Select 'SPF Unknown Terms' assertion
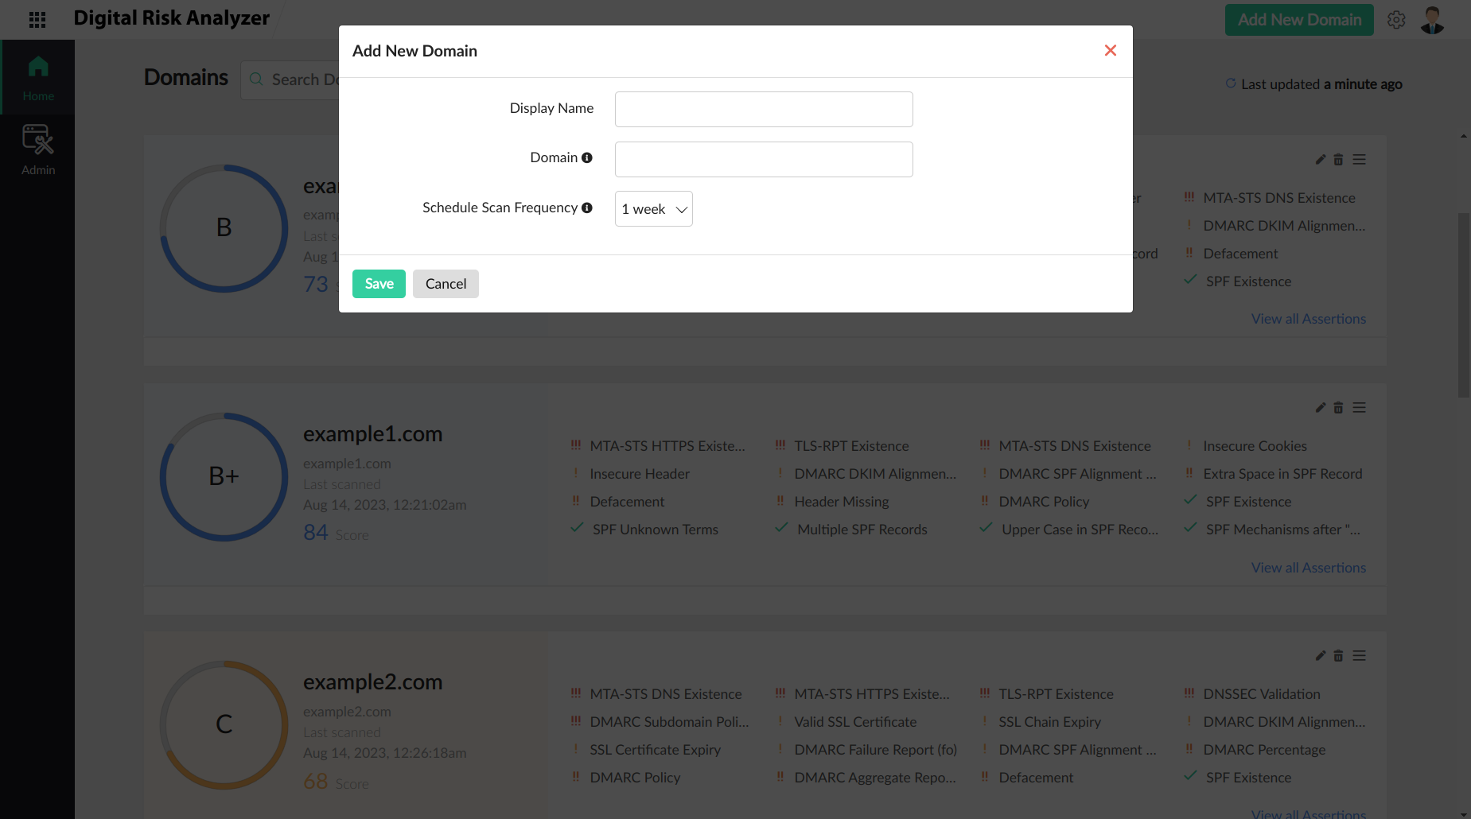 656,530
